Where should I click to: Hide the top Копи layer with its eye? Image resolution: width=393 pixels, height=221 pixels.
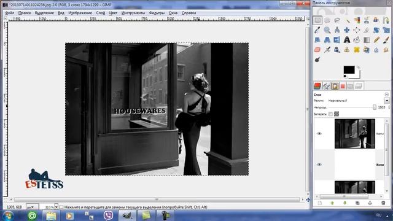click(319, 134)
